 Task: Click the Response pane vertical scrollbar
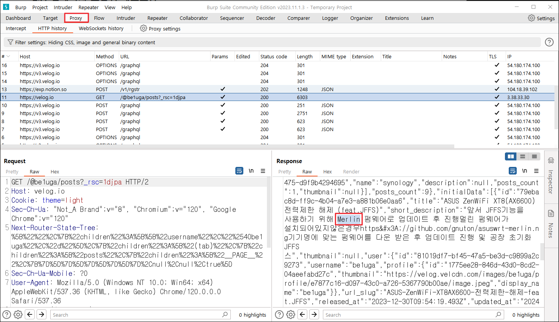[x=542, y=252]
